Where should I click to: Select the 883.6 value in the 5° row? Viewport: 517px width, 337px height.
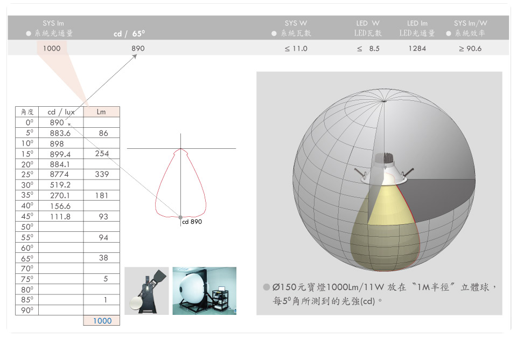point(60,133)
